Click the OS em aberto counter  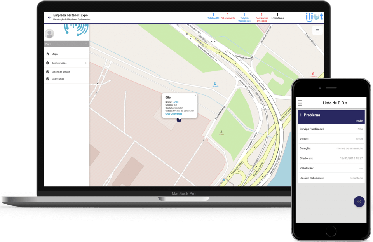point(228,16)
